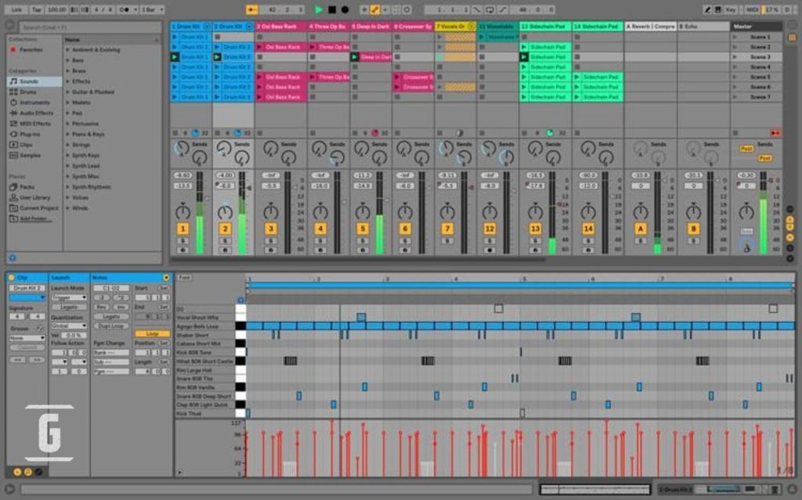The width and height of the screenshot is (802, 500).
Task: Click the Tap tempo button
Action: point(36,9)
